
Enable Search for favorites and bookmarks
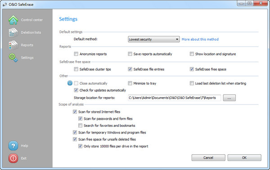coord(80,125)
